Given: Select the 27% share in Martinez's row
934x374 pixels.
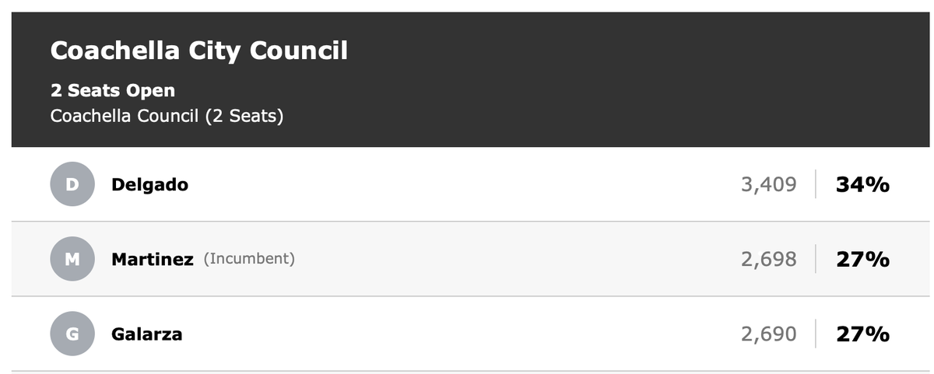Looking at the screenshot, I should [862, 259].
